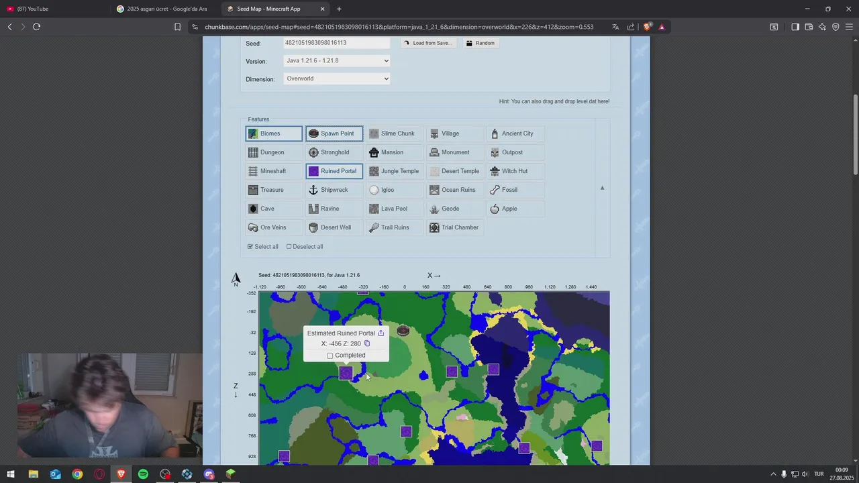
Task: Click the Trail Ruins brush icon
Action: coord(374,227)
